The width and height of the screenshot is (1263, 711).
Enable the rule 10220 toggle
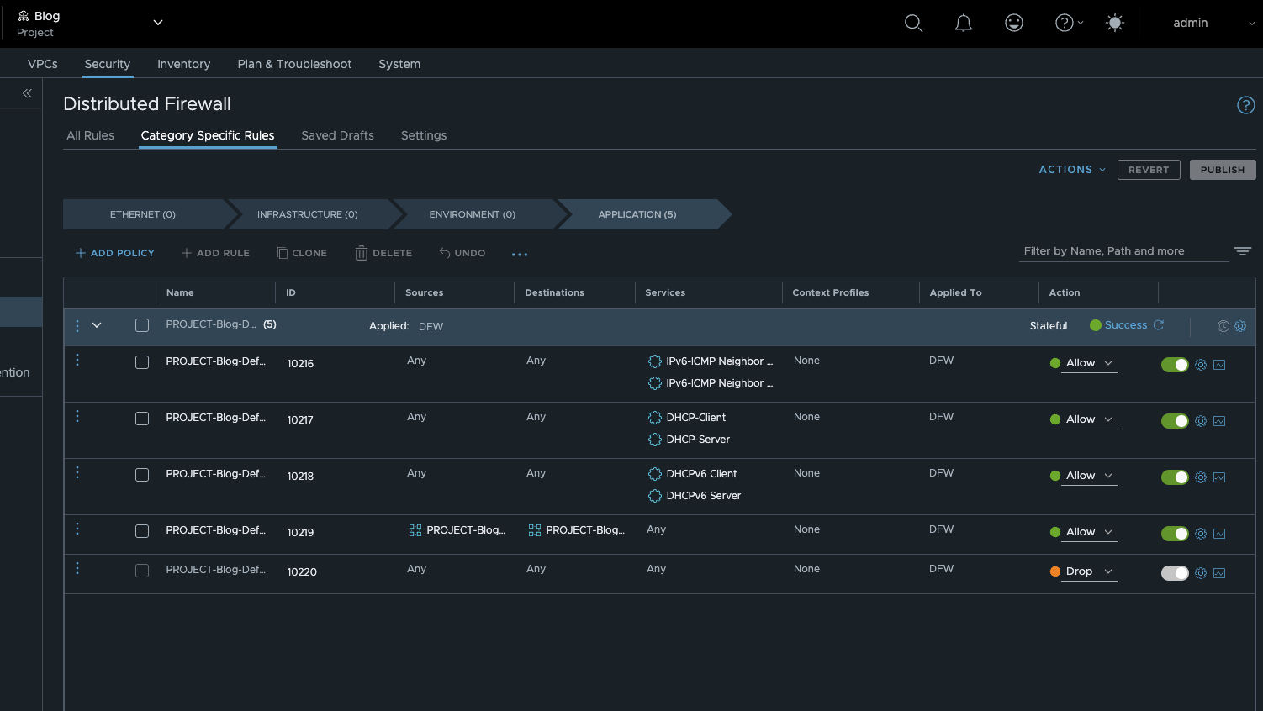coord(1174,572)
